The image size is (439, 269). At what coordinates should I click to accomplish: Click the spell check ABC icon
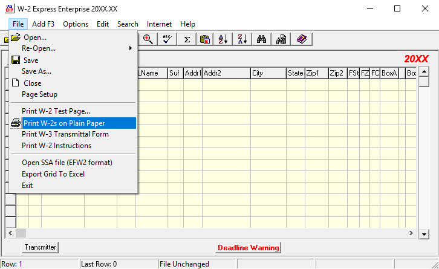tap(166, 39)
